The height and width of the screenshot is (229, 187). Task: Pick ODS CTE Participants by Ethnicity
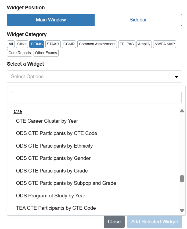[x=54, y=146]
